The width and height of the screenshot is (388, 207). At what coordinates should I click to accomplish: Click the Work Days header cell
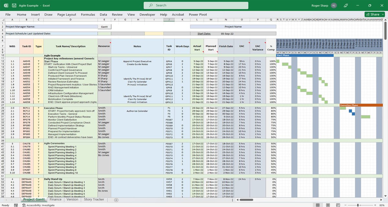[182, 46]
